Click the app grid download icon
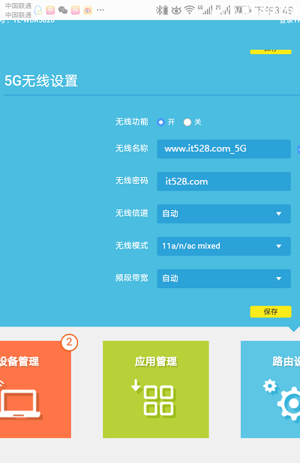 pos(153,398)
